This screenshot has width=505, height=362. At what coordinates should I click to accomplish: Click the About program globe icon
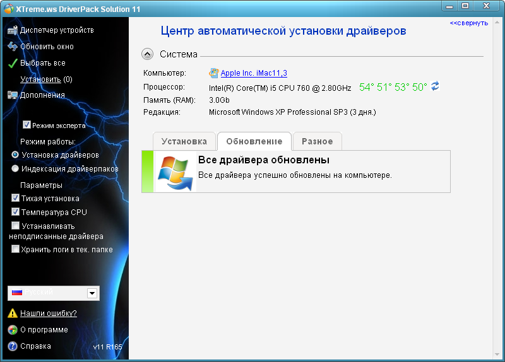point(12,330)
